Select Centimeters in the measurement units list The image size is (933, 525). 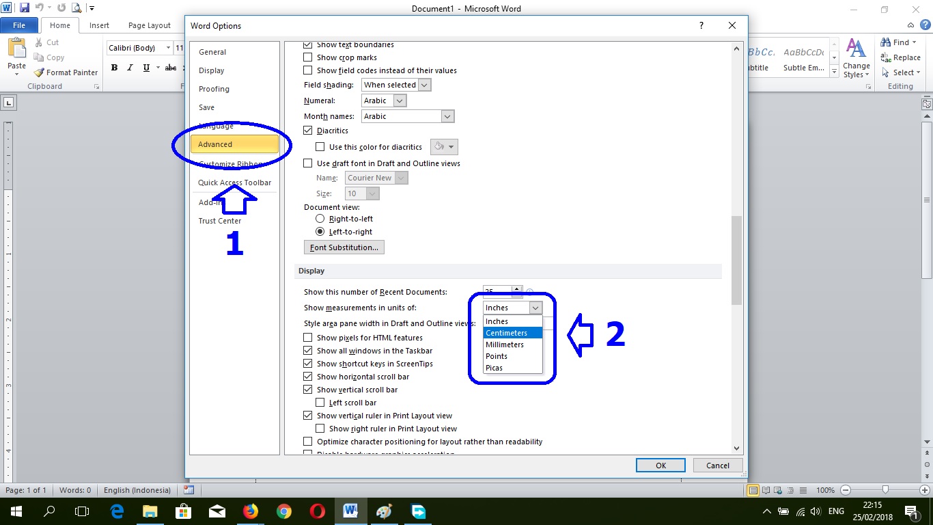coord(507,333)
